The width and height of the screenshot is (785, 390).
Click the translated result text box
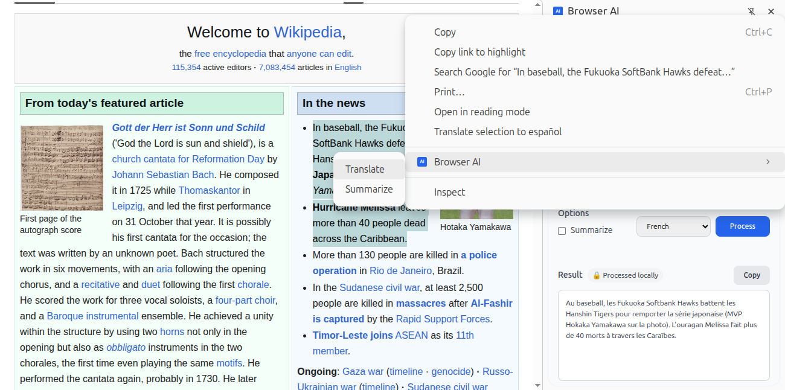pyautogui.click(x=664, y=335)
